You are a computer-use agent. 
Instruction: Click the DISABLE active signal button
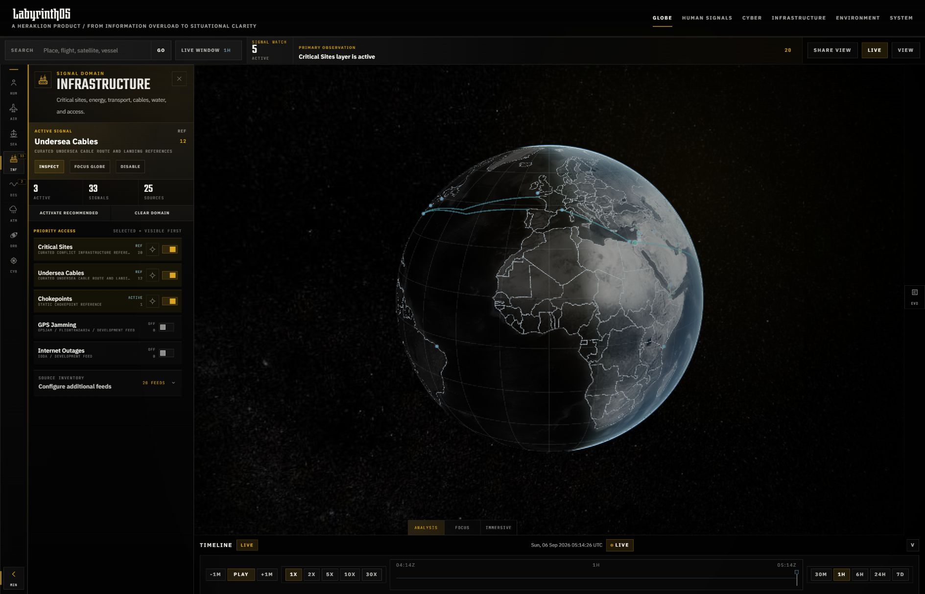pyautogui.click(x=130, y=167)
